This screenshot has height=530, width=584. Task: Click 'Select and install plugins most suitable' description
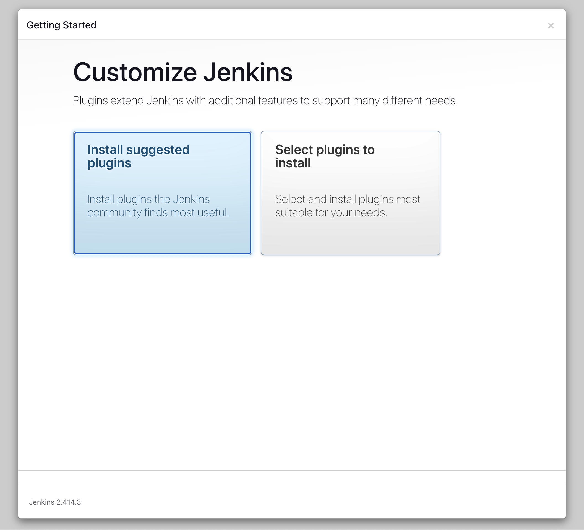point(347,199)
